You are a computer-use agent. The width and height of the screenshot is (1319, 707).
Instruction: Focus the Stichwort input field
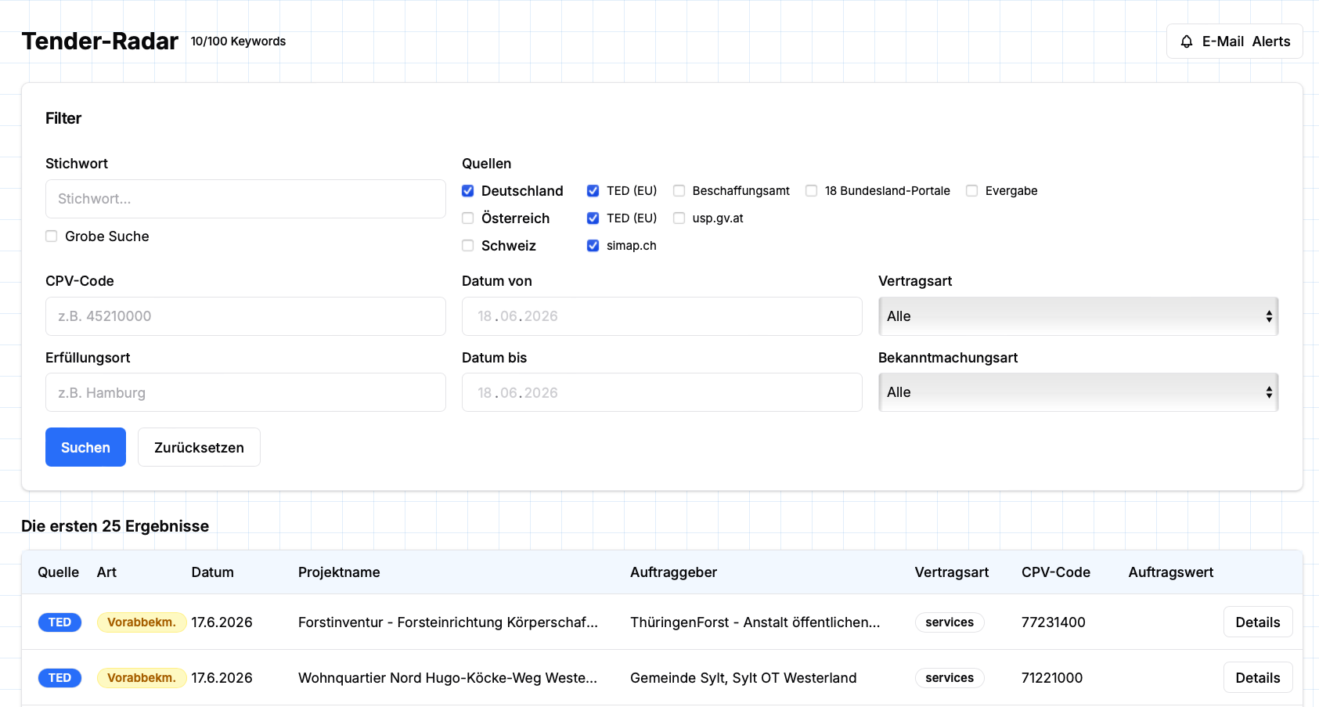(x=246, y=199)
